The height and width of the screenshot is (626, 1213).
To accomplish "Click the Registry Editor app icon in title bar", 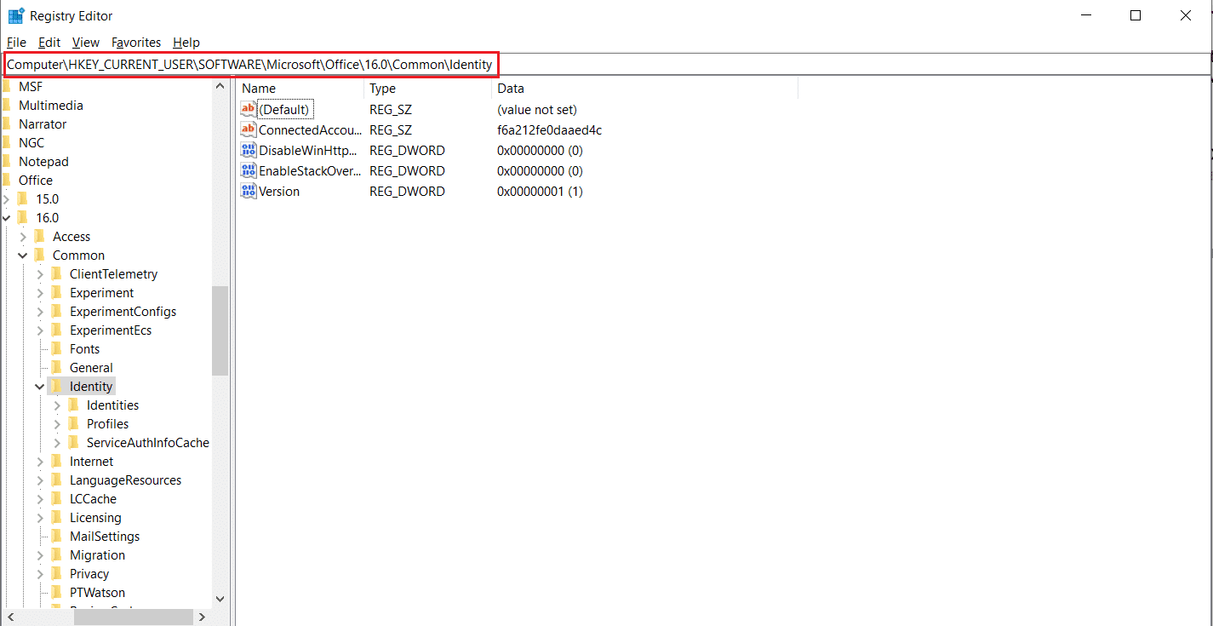I will [x=15, y=15].
